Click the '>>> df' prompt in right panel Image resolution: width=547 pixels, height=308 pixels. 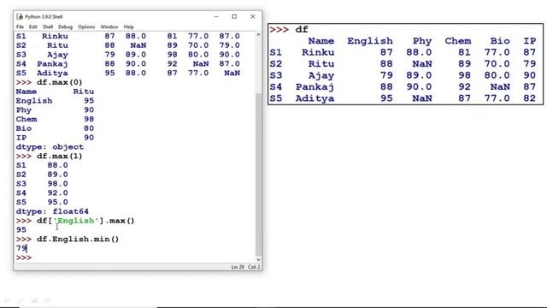(x=289, y=30)
